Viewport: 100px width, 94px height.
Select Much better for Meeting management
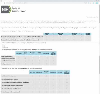[x=19, y=64]
